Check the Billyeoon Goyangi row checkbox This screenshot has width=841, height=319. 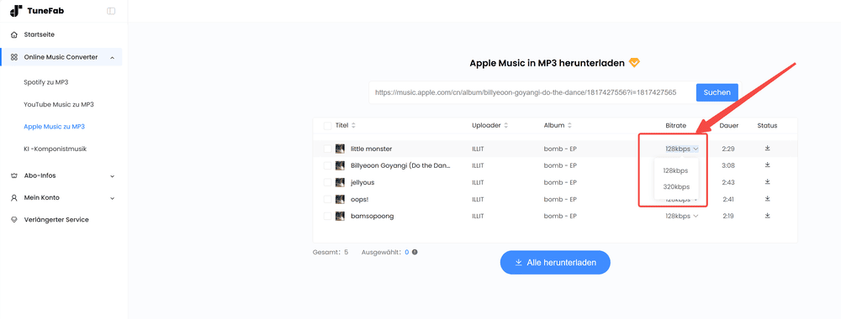point(328,165)
